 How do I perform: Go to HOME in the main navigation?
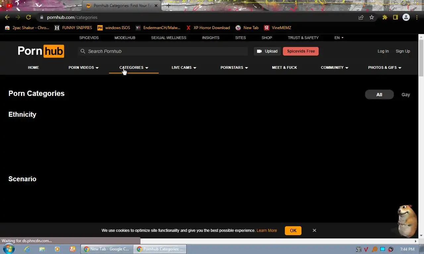33,67
